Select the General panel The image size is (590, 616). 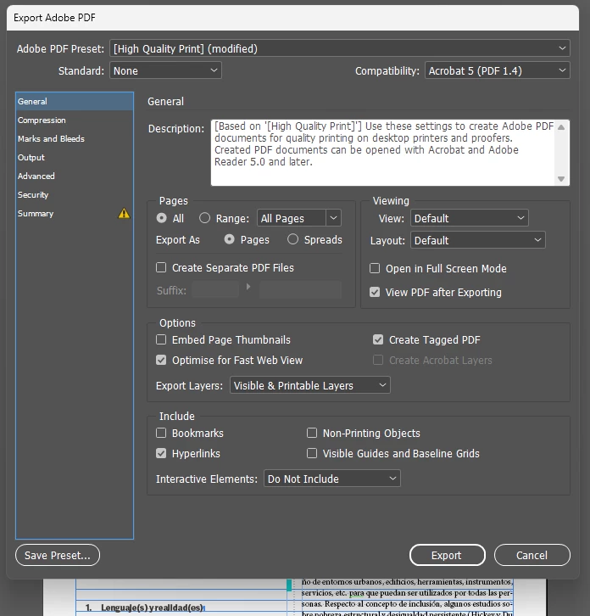pos(75,101)
